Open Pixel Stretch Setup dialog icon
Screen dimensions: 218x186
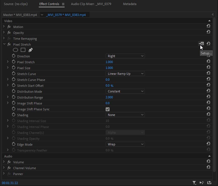(201, 43)
